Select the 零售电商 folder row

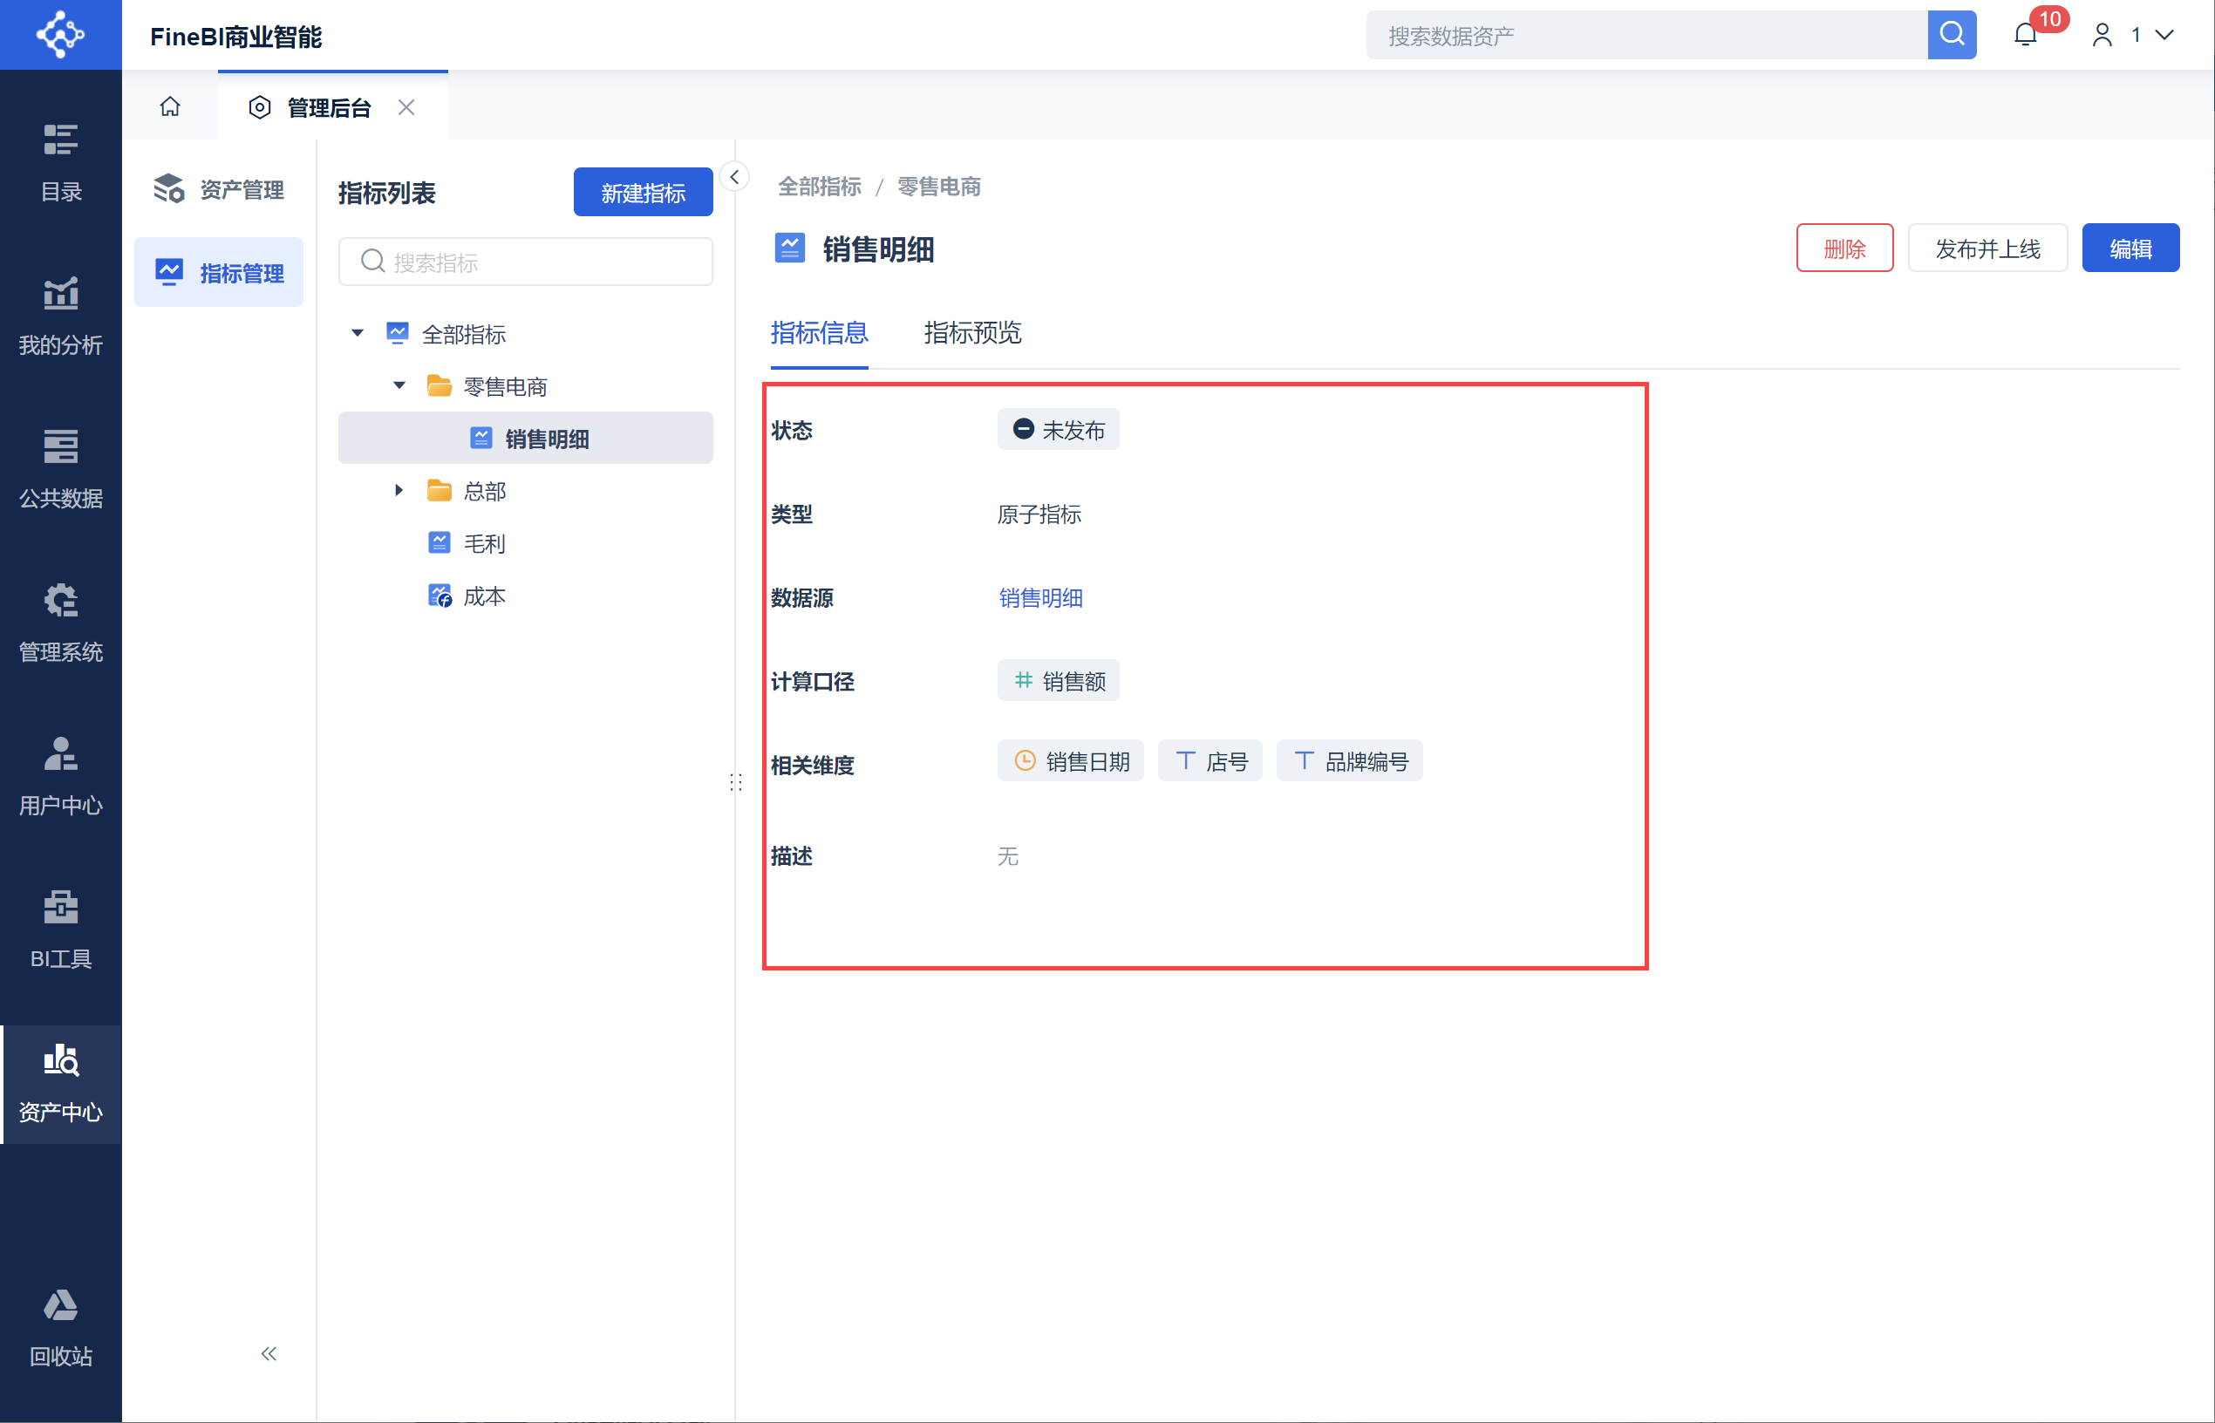[526, 386]
